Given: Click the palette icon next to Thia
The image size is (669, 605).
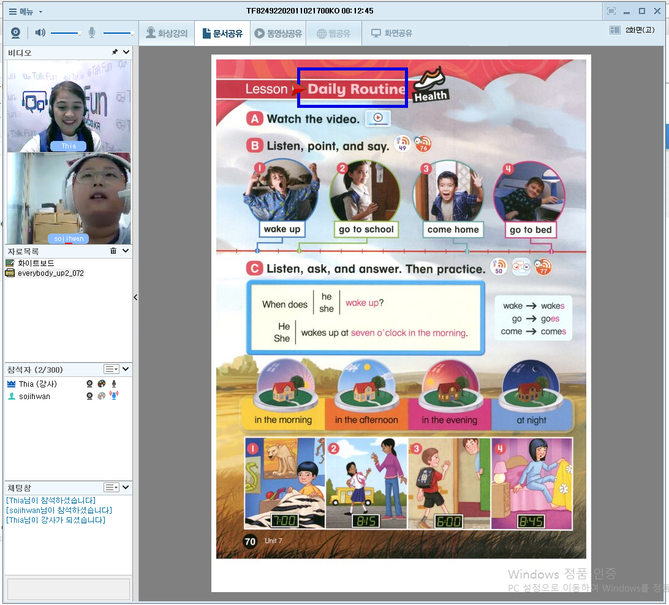Looking at the screenshot, I should 102,384.
